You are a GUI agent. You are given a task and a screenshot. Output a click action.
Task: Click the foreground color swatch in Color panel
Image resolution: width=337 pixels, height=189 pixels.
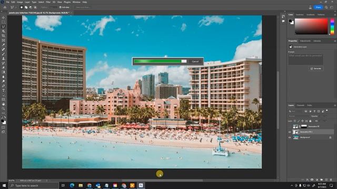290,20
